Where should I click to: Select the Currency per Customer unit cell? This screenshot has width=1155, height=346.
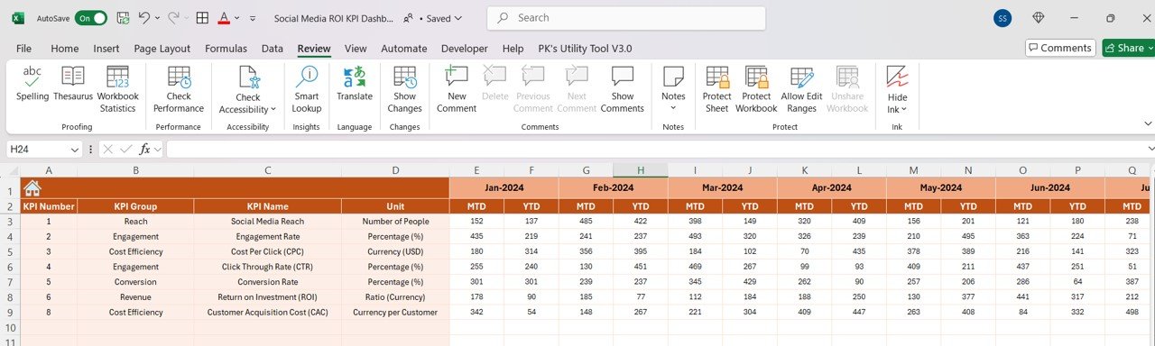click(x=395, y=313)
